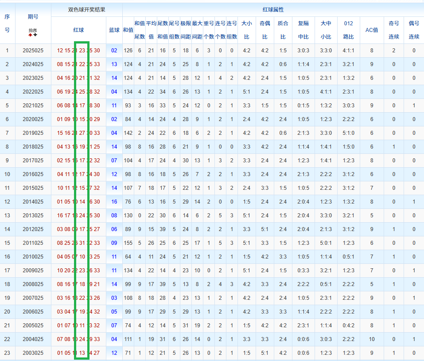Click the 奇号连续 column header
Screen dimensions: 424x361
[x=394, y=30]
